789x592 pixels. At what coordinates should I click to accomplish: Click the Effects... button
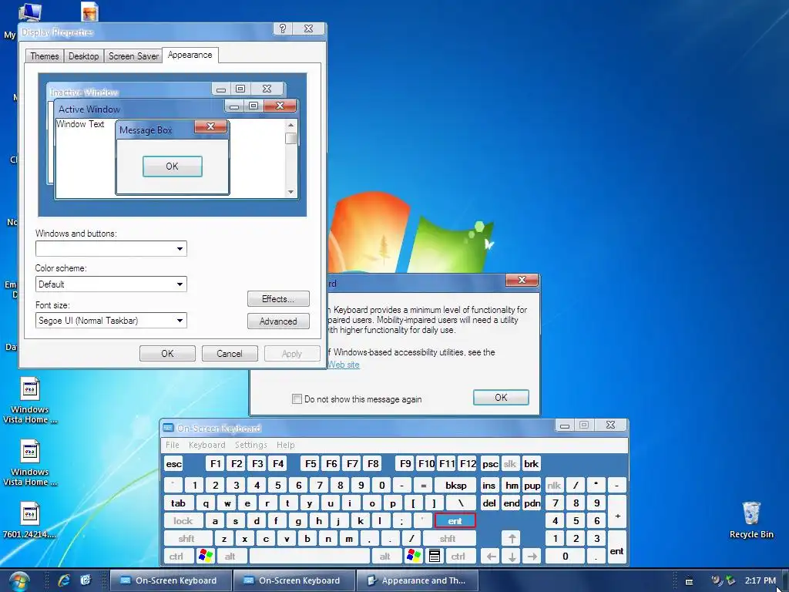click(x=278, y=298)
